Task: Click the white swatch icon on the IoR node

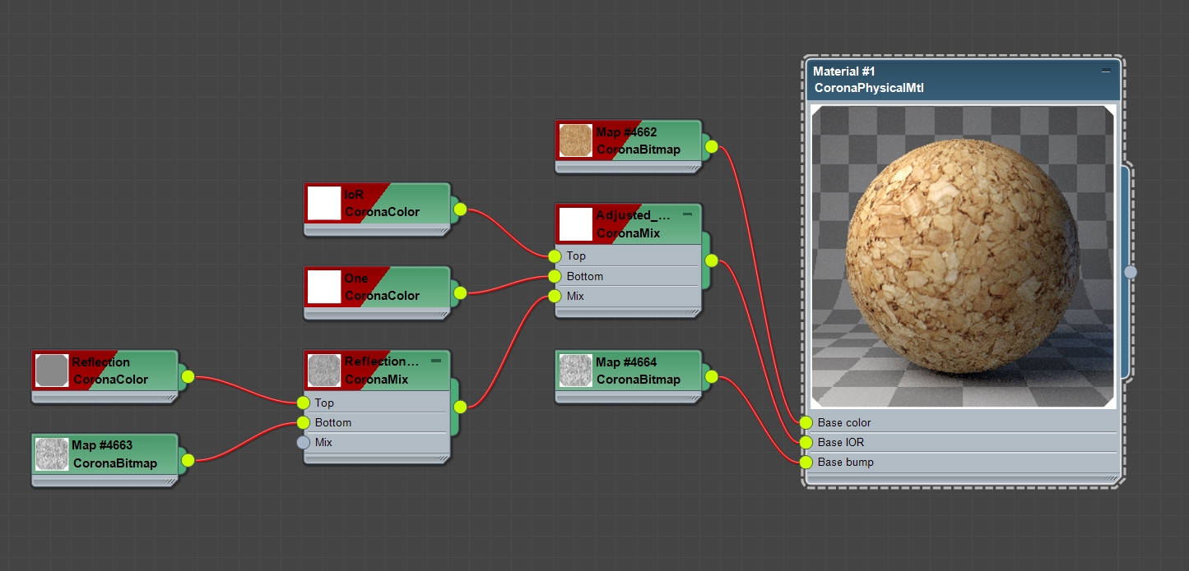Action: pyautogui.click(x=323, y=203)
